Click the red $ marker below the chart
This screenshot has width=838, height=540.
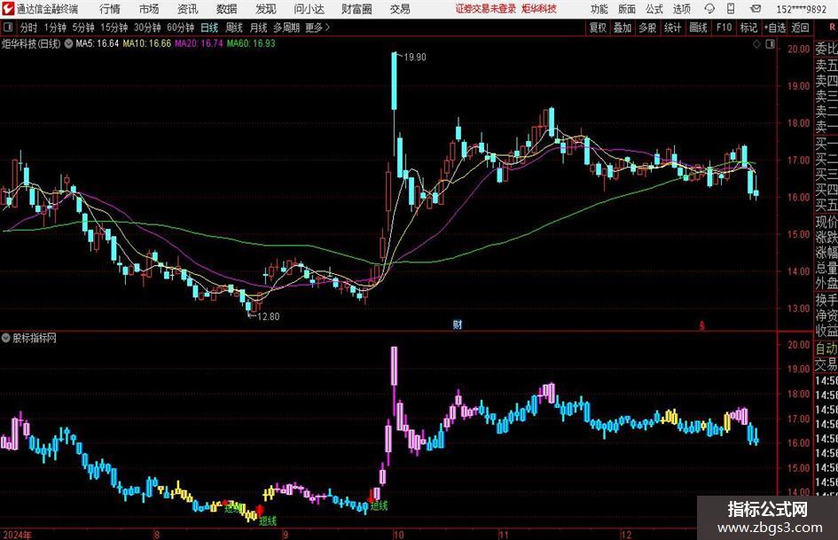701,325
